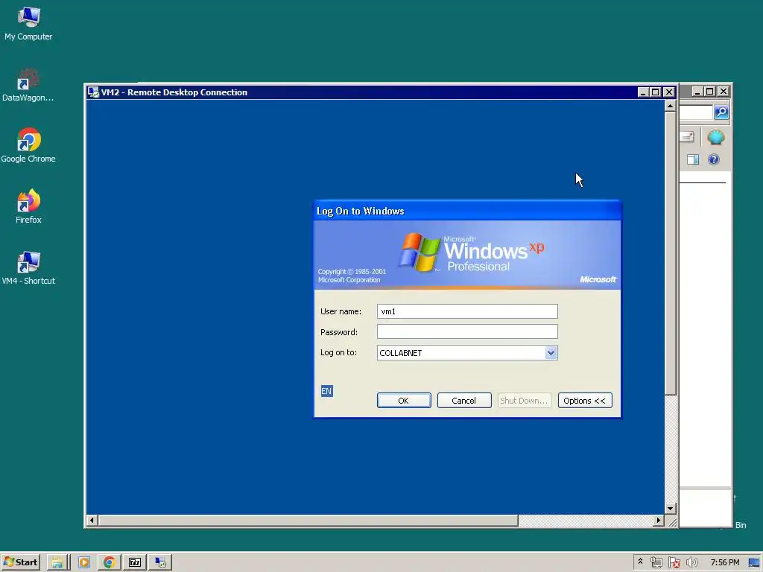Launch Firefox from the desktop
The height and width of the screenshot is (572, 763).
pos(28,206)
